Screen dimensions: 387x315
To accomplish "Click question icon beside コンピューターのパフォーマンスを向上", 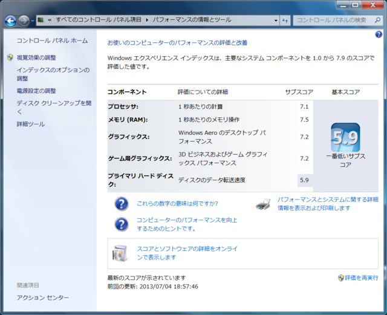I will point(122,224).
